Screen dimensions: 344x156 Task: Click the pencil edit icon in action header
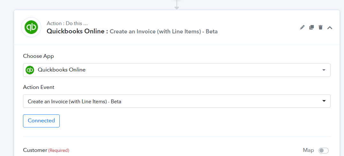pos(302,27)
